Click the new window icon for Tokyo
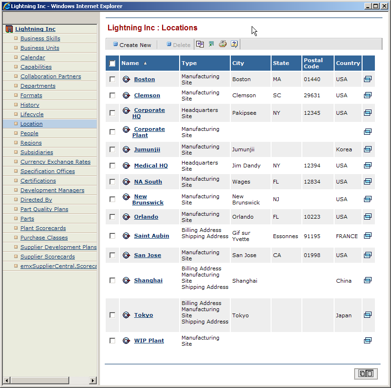The image size is (391, 388). click(x=367, y=315)
